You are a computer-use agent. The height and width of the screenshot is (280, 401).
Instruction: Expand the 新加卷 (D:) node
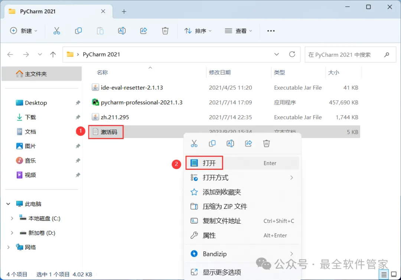click(12, 233)
